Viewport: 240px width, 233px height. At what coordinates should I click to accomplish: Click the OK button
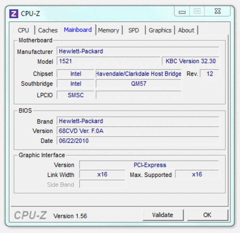(x=207, y=215)
